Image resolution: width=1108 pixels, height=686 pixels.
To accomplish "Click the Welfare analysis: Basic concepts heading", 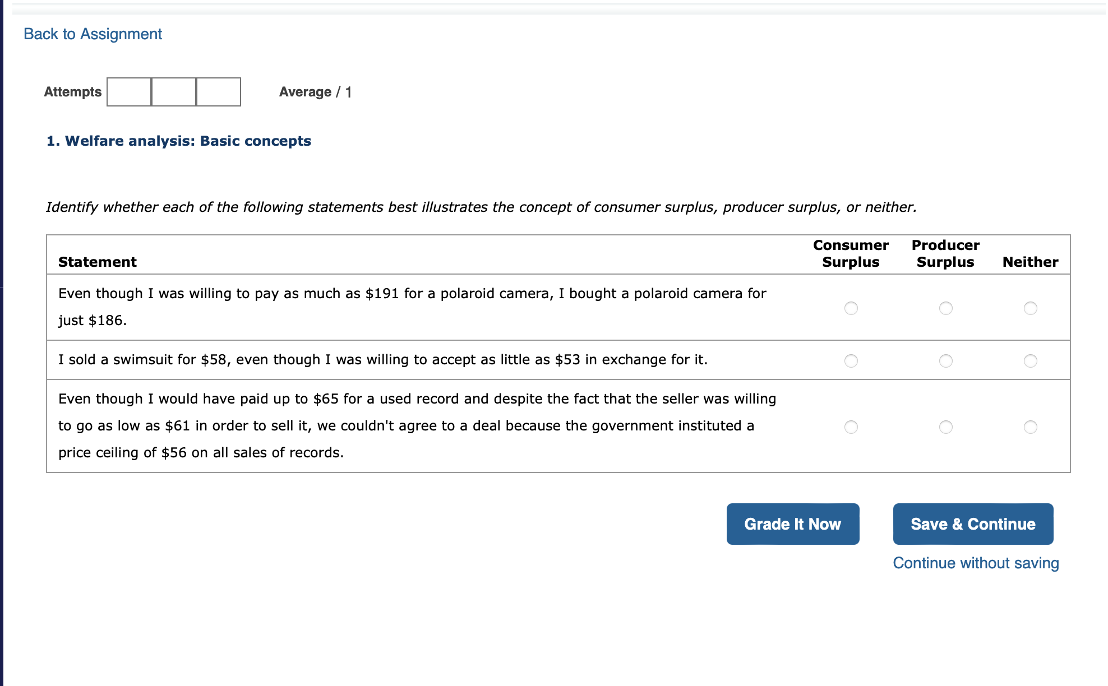I will click(178, 141).
